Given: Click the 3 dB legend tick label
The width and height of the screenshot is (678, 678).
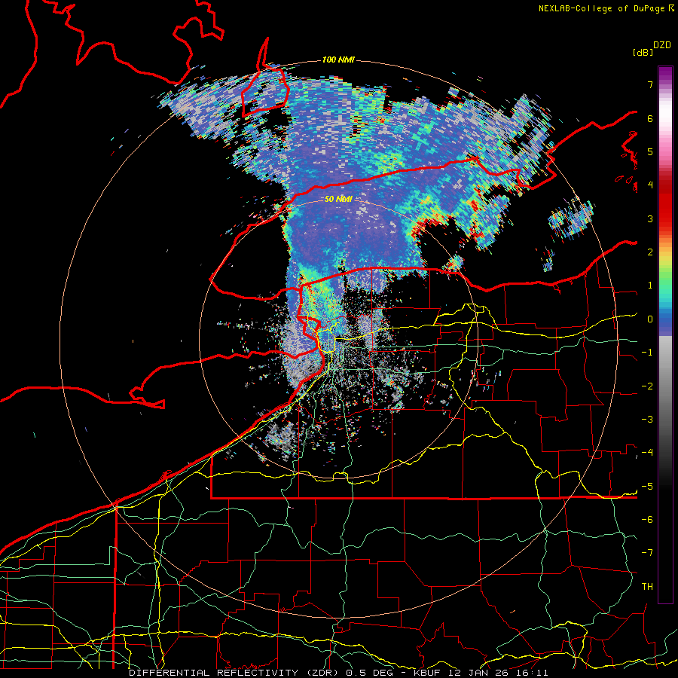Looking at the screenshot, I should click(650, 218).
